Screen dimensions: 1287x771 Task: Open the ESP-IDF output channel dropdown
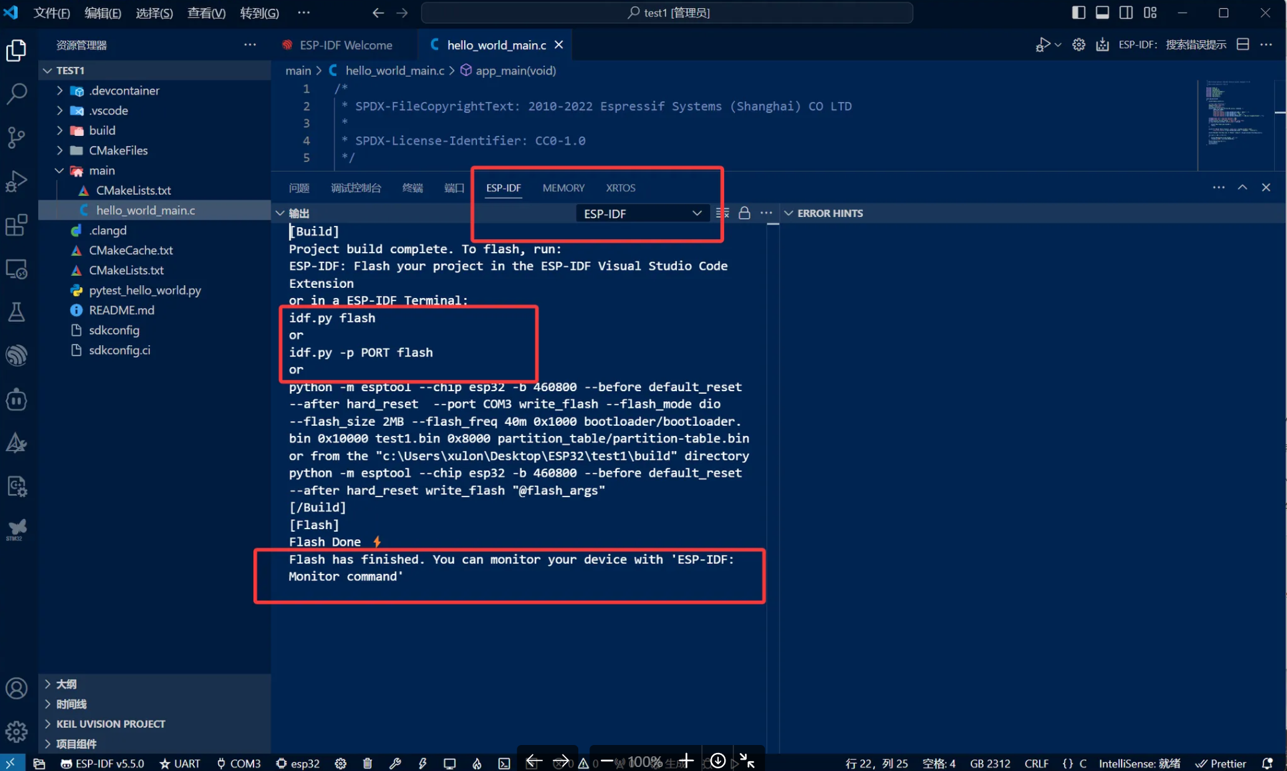click(641, 213)
